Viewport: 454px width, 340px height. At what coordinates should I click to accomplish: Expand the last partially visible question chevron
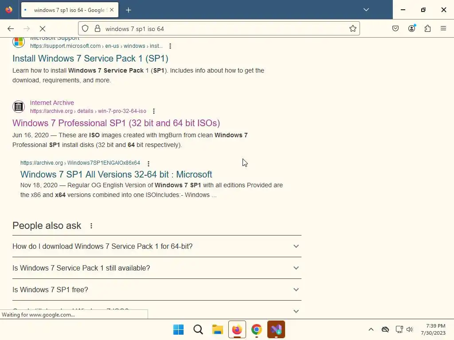click(296, 311)
